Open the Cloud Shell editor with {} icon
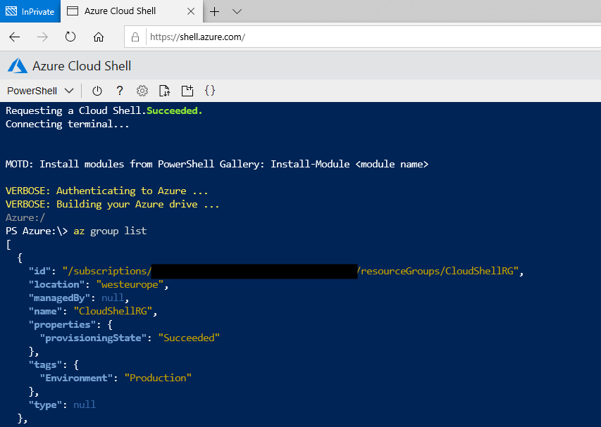 [209, 91]
